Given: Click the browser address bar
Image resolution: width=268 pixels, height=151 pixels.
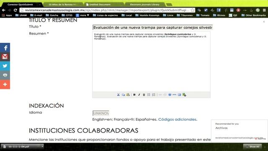Looking at the screenshot, I should coord(107,10).
